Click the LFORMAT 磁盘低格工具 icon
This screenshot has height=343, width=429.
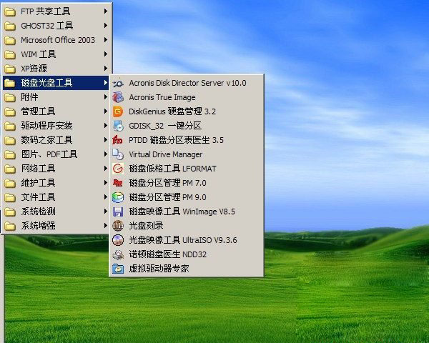(x=118, y=169)
